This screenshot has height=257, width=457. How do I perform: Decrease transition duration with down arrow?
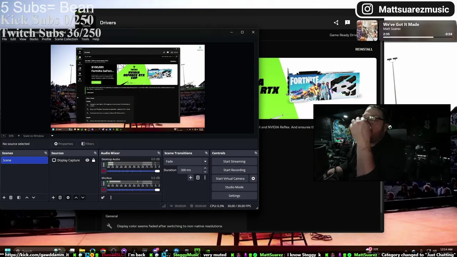pos(205,172)
